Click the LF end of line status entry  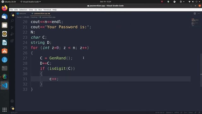point(181,113)
